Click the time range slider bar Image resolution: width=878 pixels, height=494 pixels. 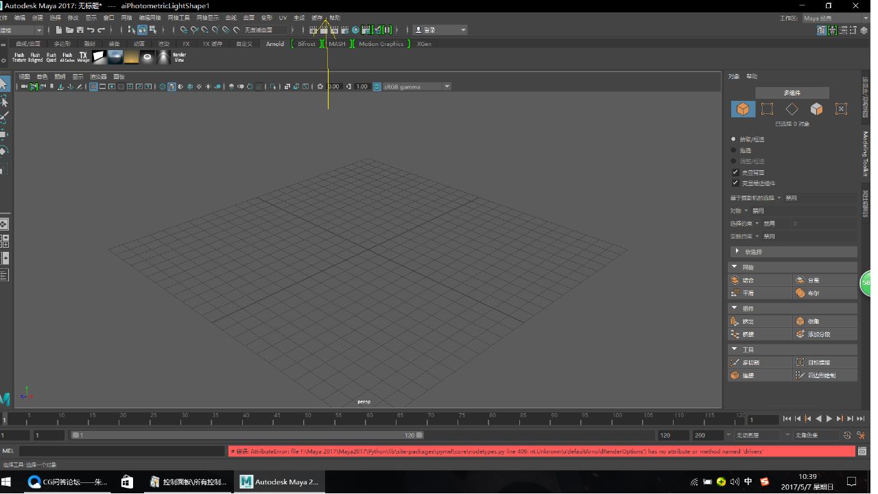[x=247, y=435]
